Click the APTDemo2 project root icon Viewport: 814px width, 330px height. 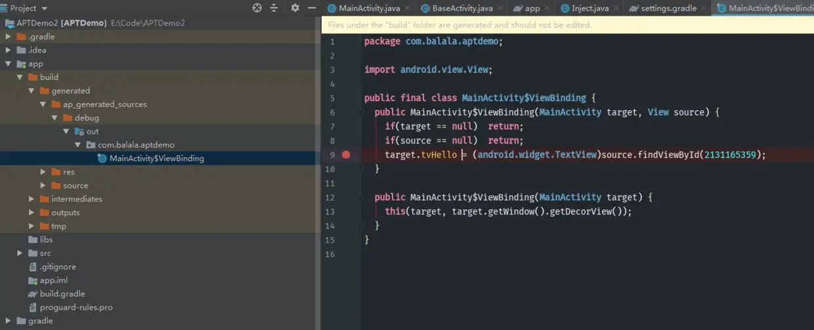[x=10, y=23]
